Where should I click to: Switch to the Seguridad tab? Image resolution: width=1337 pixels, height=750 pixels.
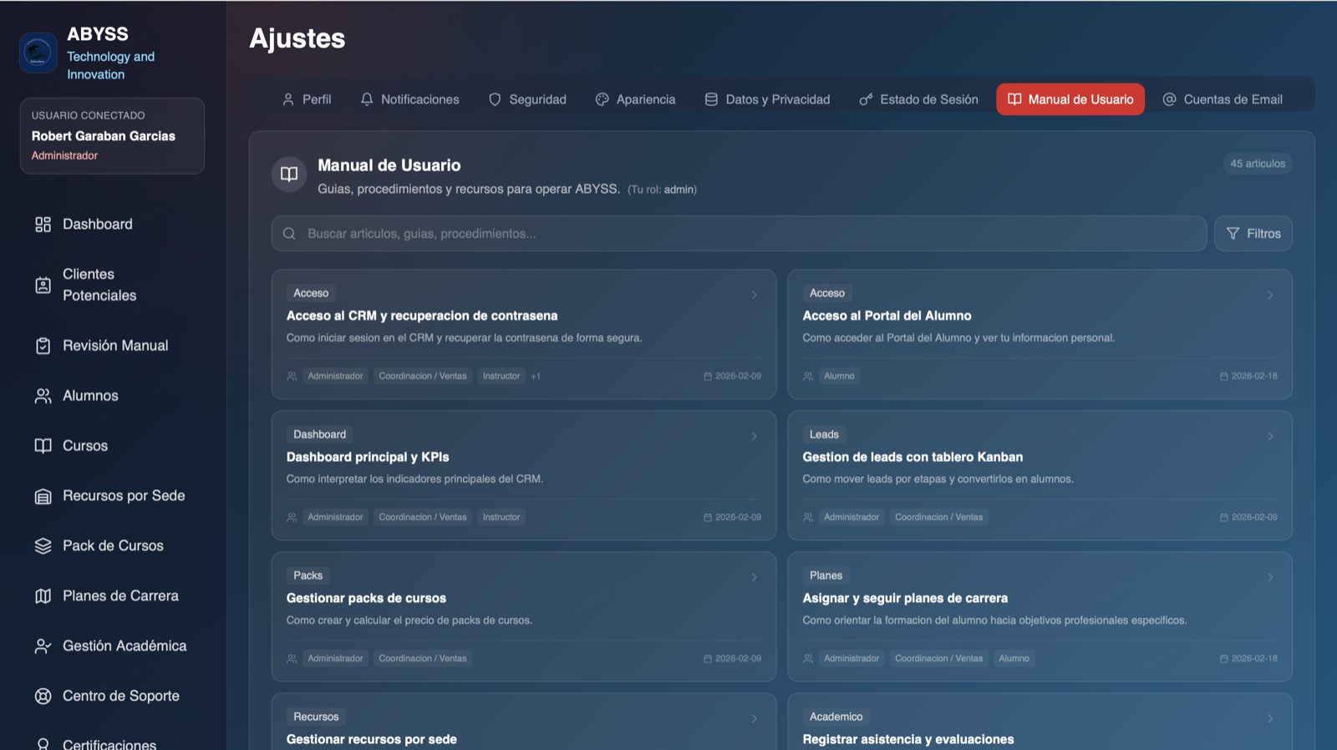click(x=527, y=99)
